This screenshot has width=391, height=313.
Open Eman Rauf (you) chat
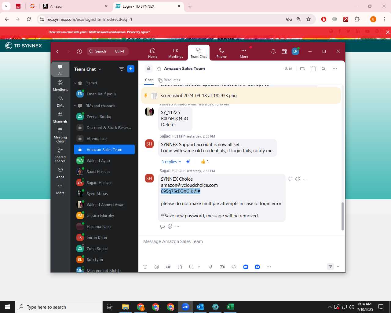coord(104,94)
